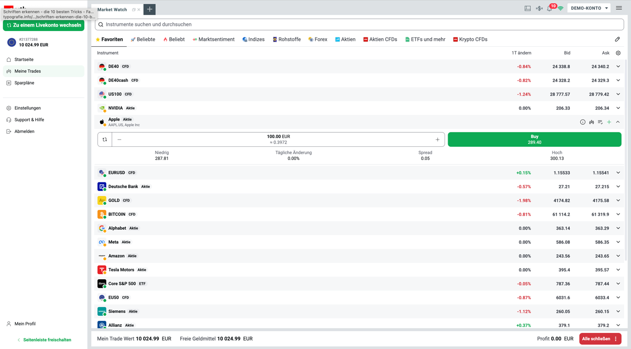Click Seitenleiste freischalten link
This screenshot has height=349, width=631.
[44, 340]
